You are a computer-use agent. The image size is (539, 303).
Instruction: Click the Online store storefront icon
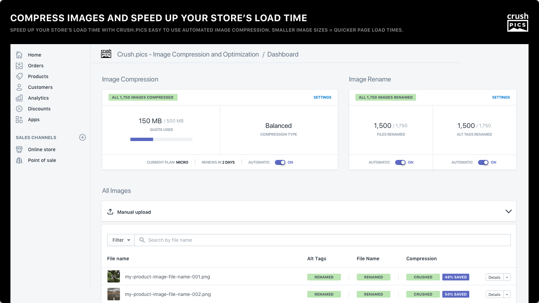click(19, 149)
